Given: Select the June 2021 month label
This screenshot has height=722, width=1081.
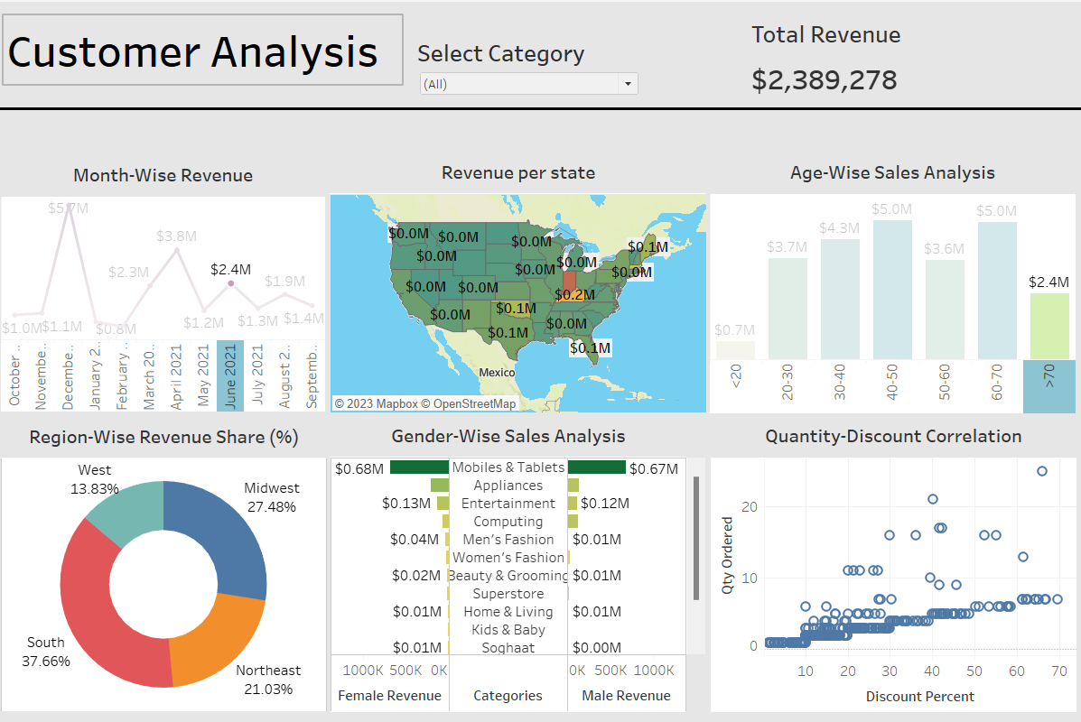Looking at the screenshot, I should pos(230,376).
